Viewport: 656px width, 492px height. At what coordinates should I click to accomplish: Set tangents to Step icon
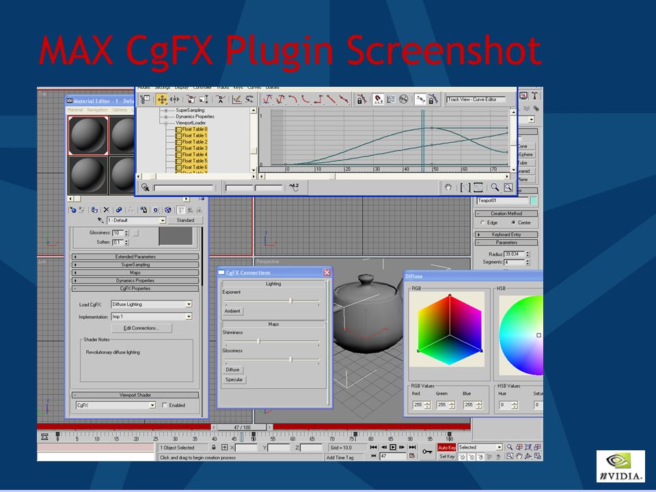click(x=319, y=100)
